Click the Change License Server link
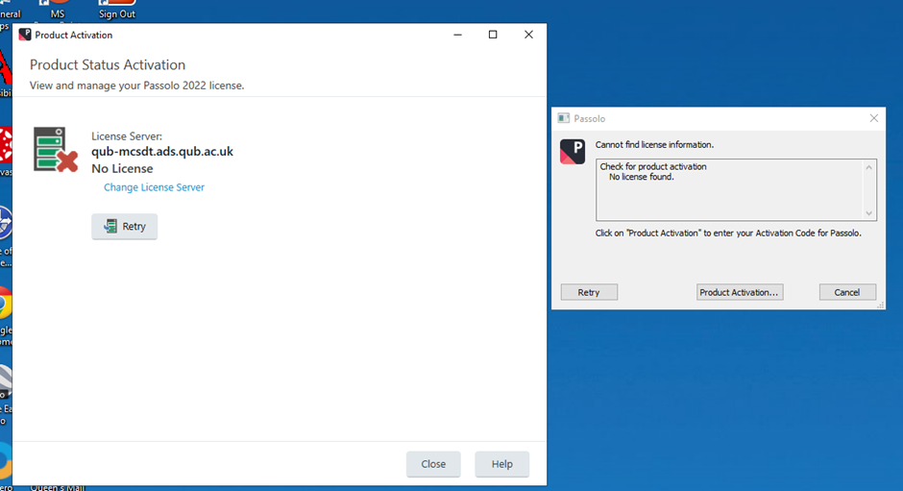Viewport: 903px width, 491px height. pyautogui.click(x=154, y=187)
